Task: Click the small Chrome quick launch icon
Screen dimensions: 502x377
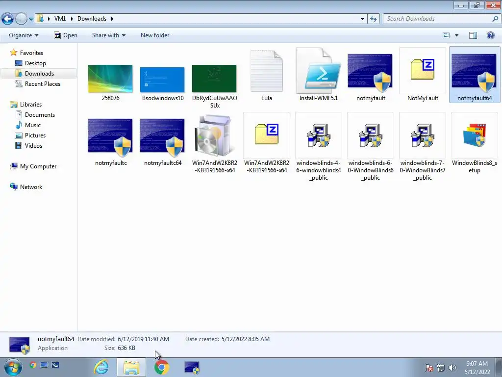Action: pyautogui.click(x=33, y=365)
